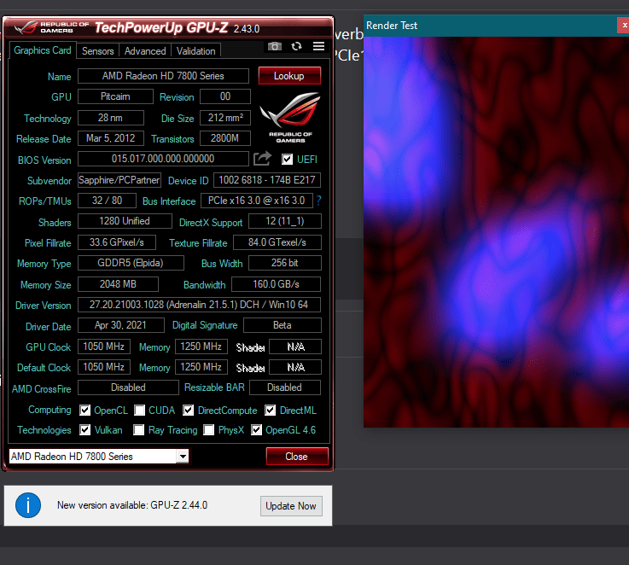Click the Transistors value 2800M
This screenshot has width=629, height=565.
tap(225, 138)
